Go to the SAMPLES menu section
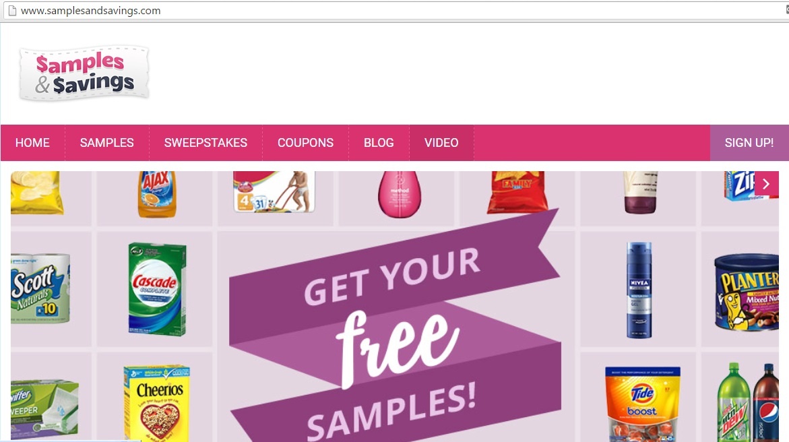This screenshot has height=442, width=789. point(106,143)
